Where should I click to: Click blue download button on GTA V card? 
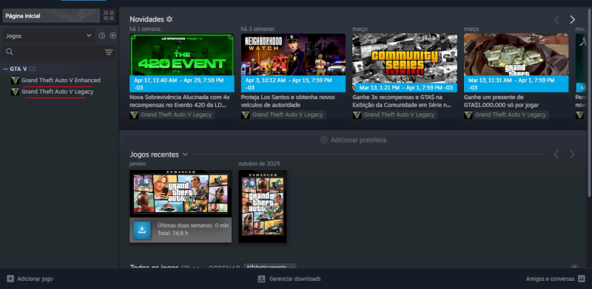tap(142, 230)
